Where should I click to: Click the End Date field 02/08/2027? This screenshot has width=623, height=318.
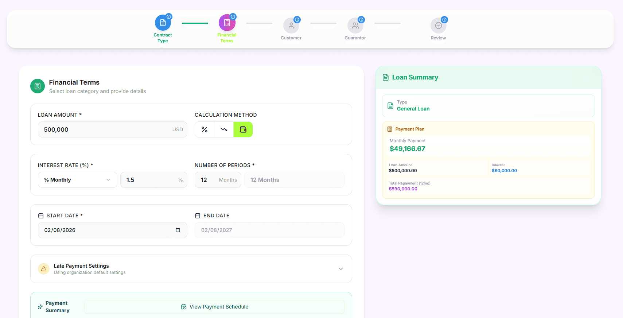point(270,230)
